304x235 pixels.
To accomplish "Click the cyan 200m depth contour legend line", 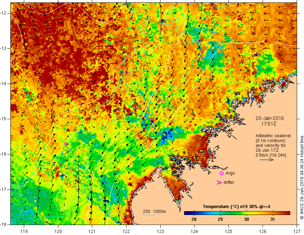I will [149, 215].
